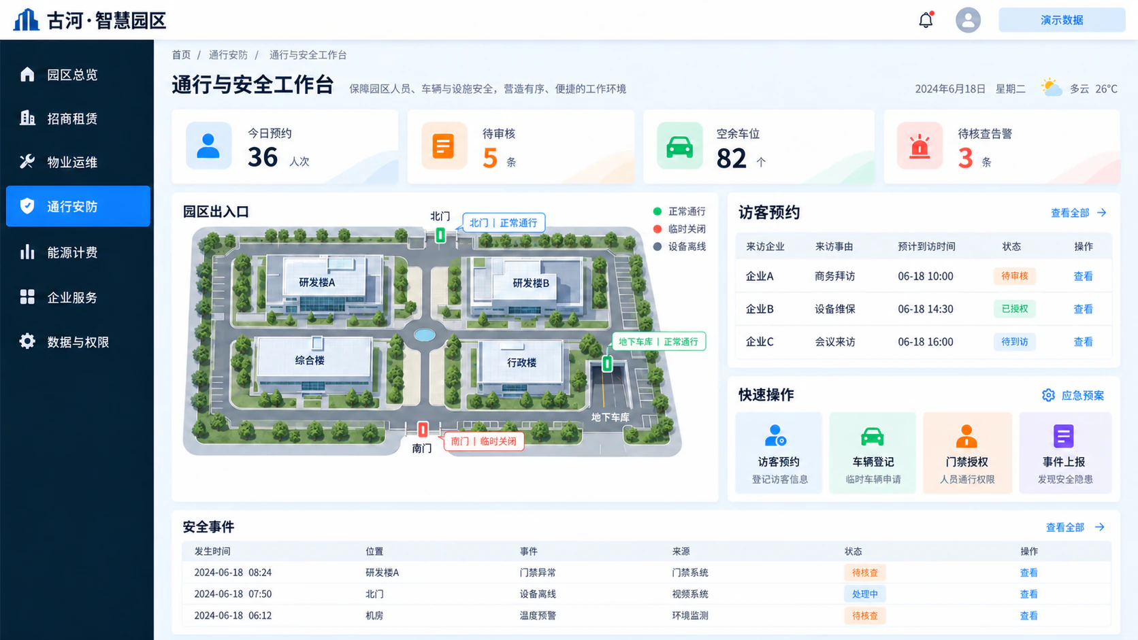The height and width of the screenshot is (640, 1138).
Task: Select the 地下车库 green gate marker
Action: click(x=607, y=364)
